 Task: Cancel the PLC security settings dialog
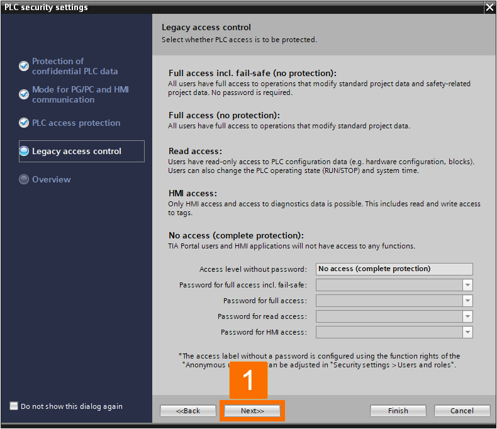coord(462,411)
